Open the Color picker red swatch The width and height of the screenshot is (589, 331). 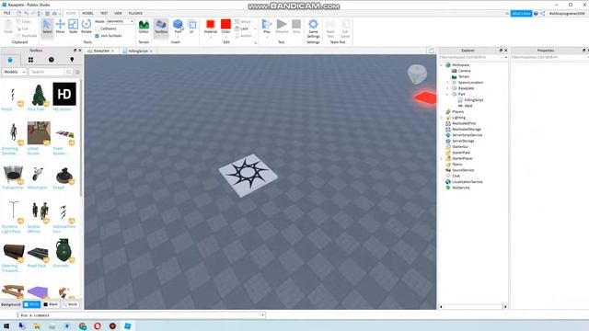tap(225, 24)
